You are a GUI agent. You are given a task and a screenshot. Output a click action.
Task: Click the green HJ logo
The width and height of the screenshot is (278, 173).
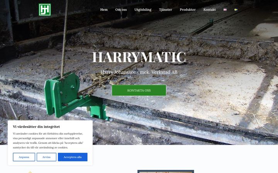(45, 10)
